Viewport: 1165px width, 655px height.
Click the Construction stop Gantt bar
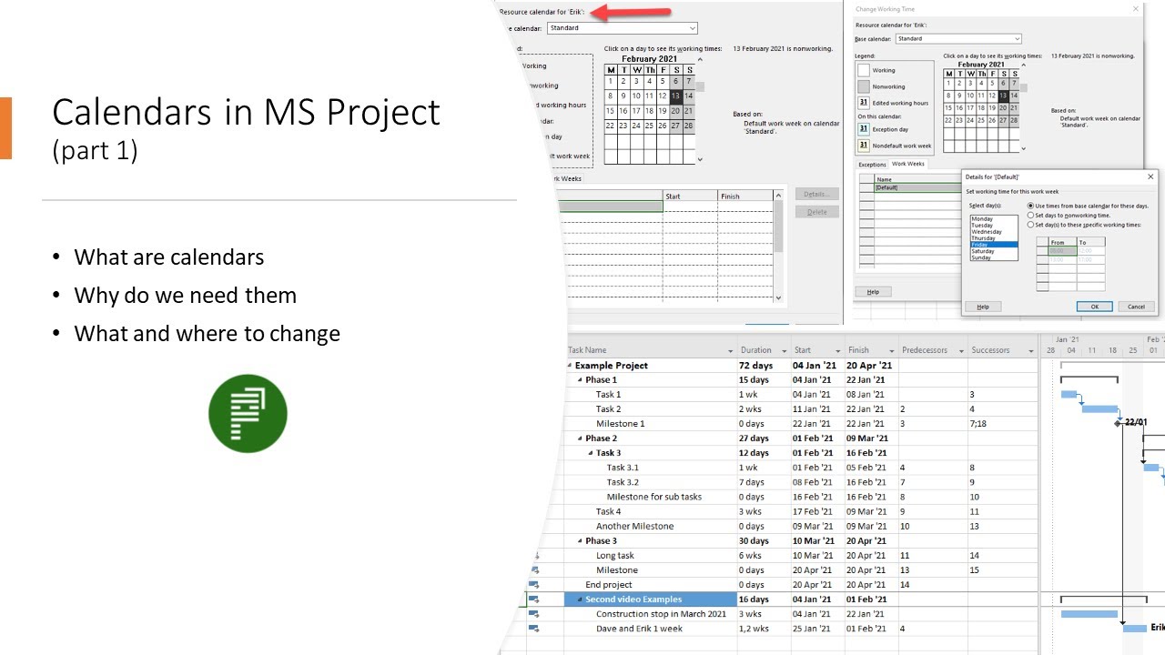[x=1089, y=614]
